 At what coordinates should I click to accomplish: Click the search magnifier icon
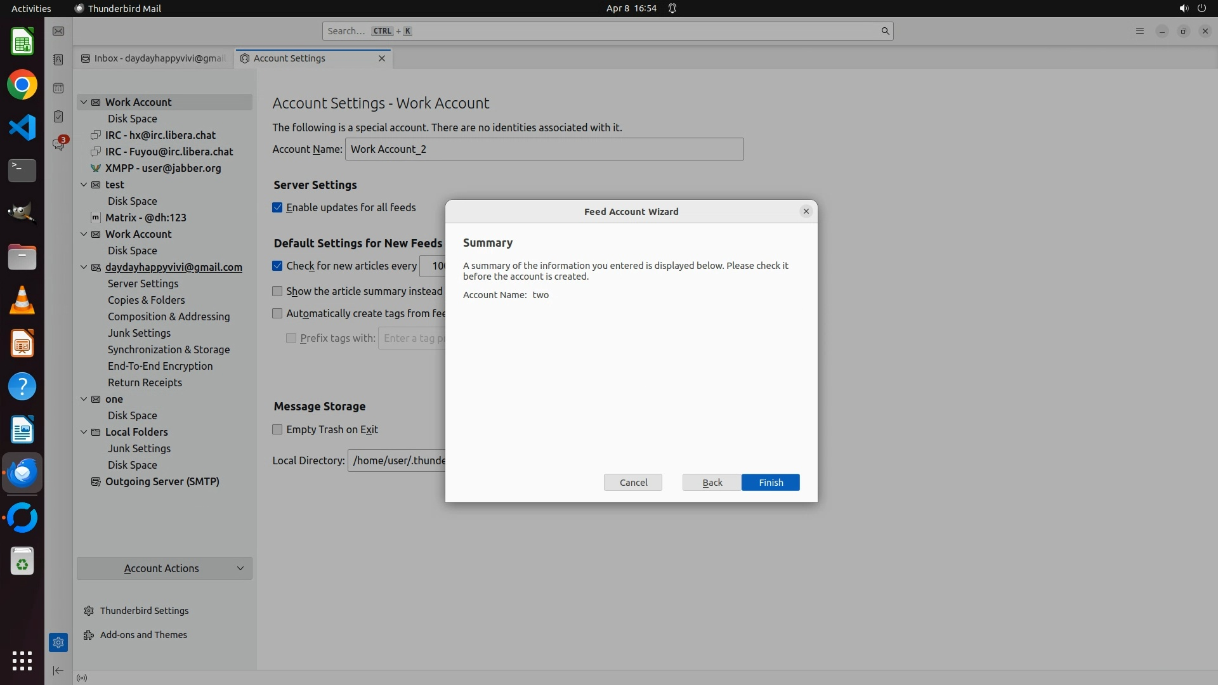pyautogui.click(x=885, y=31)
